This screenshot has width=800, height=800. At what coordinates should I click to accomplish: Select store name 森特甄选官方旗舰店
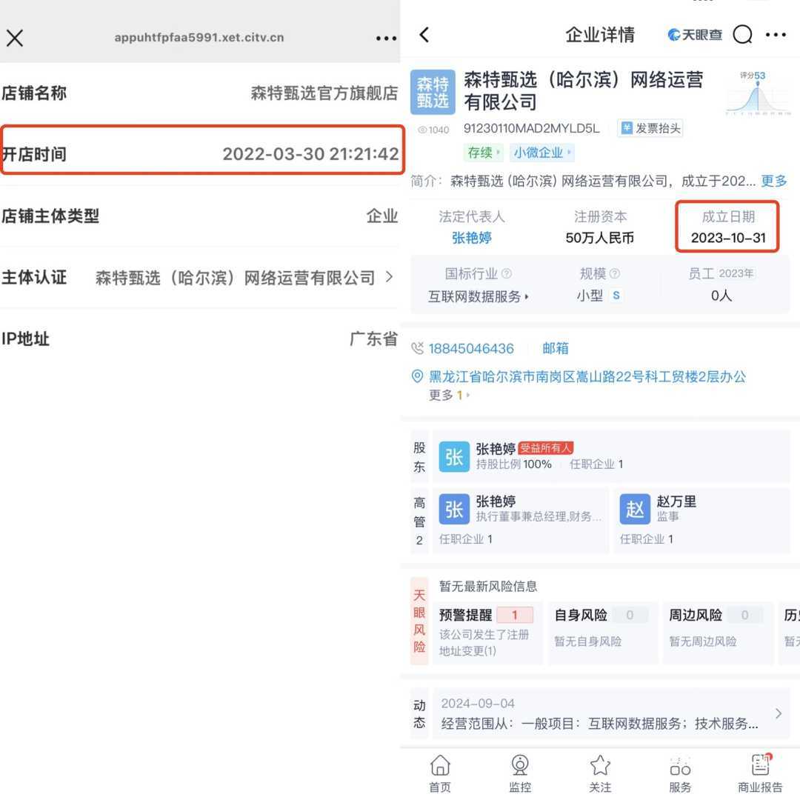[x=324, y=93]
